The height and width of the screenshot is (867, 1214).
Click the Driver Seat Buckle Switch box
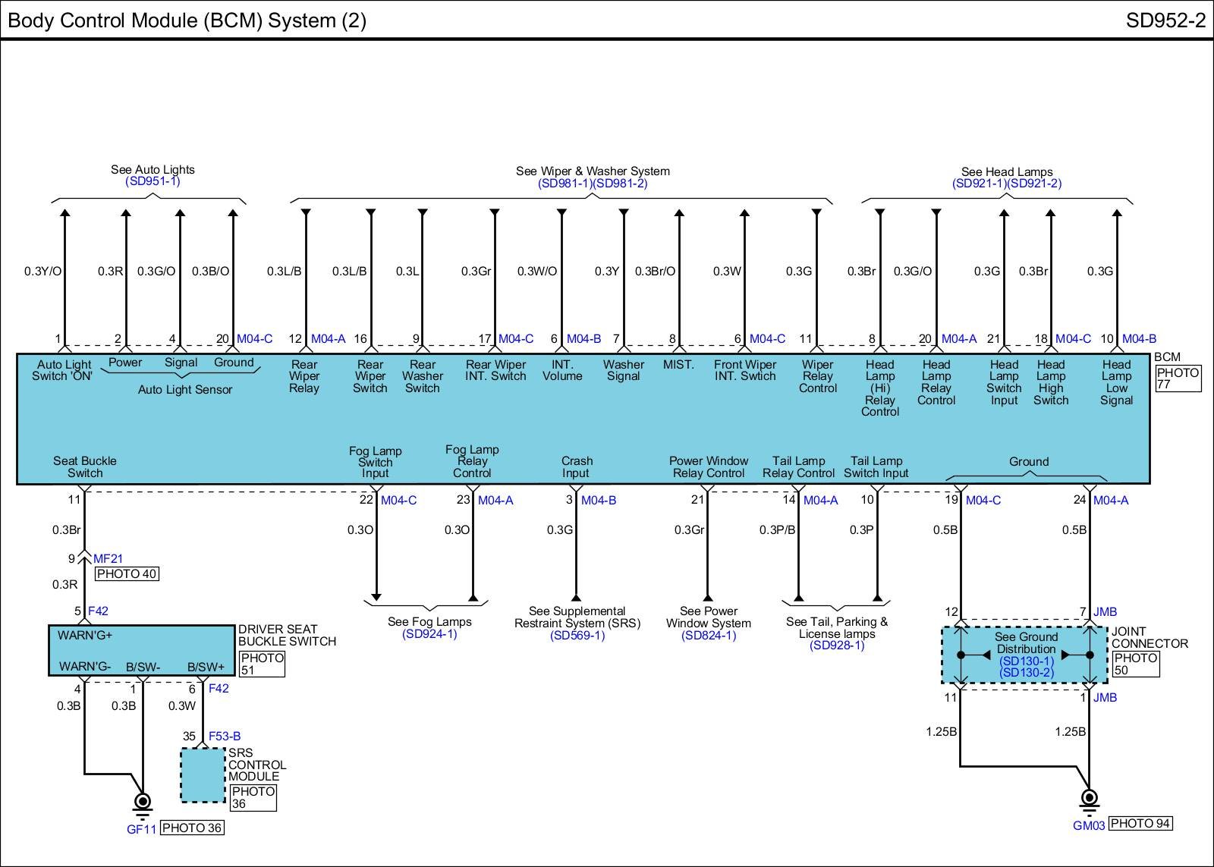click(x=142, y=650)
